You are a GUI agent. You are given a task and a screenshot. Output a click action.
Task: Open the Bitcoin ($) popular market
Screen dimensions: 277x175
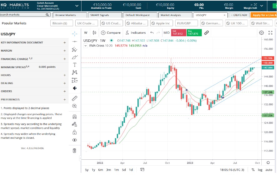coord(62,23)
